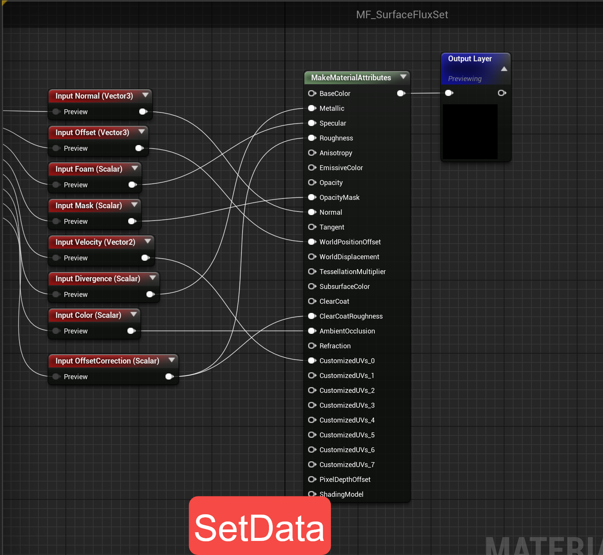Image resolution: width=603 pixels, height=555 pixels.
Task: Click Input Normal node's output pin
Action: pos(143,112)
